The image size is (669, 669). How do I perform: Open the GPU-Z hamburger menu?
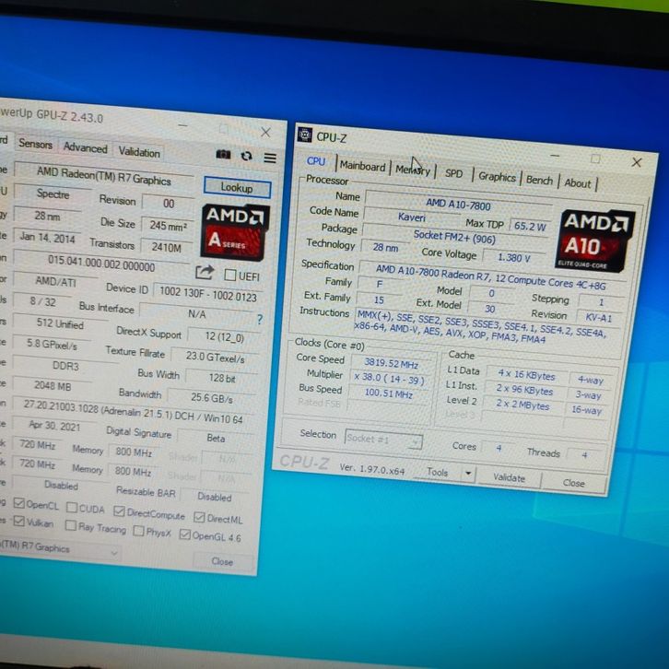[x=269, y=157]
